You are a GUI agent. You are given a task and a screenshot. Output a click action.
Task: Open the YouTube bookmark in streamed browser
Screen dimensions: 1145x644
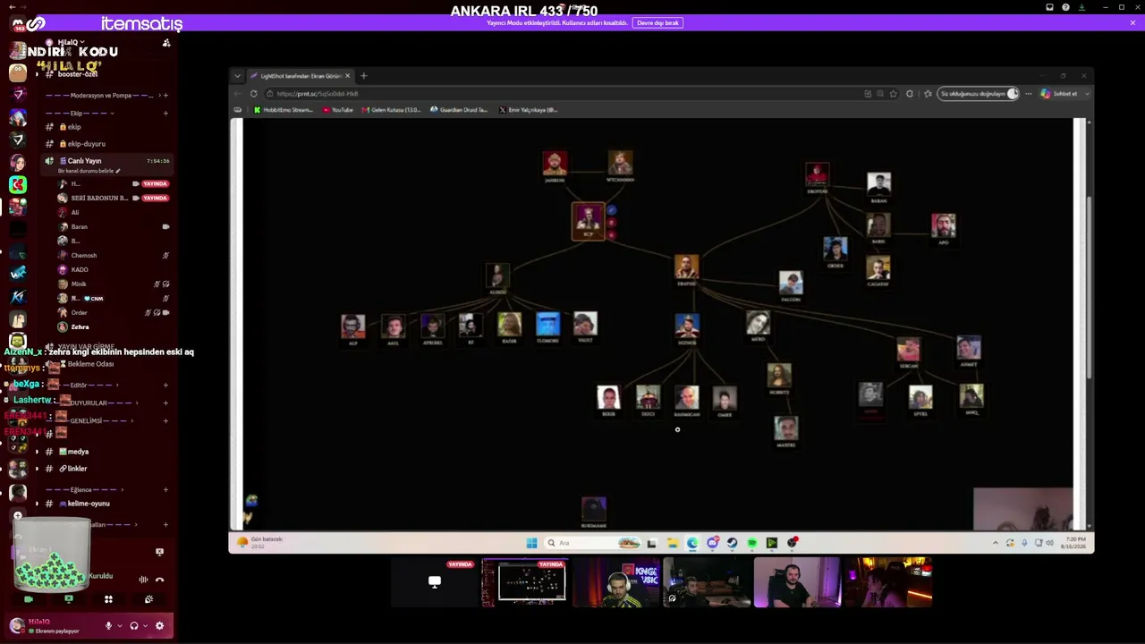pos(338,110)
